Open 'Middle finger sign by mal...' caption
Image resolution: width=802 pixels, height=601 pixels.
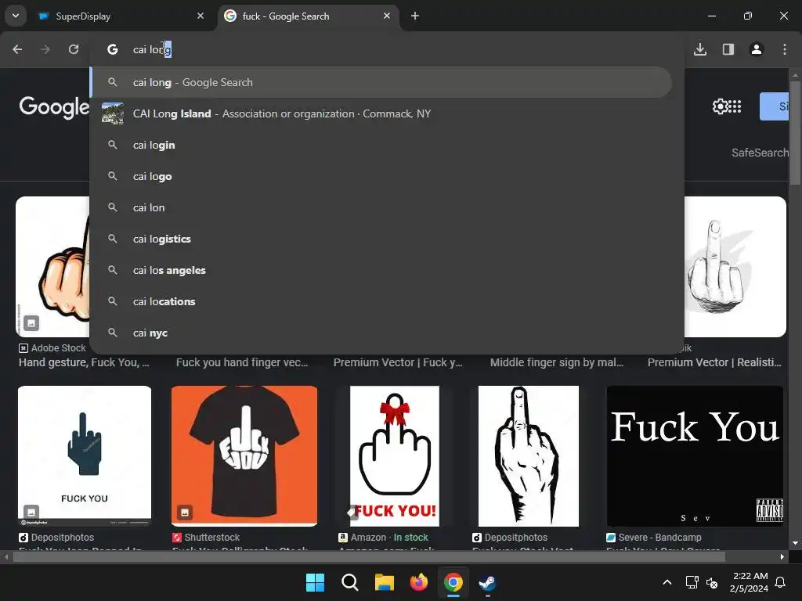[x=557, y=362]
